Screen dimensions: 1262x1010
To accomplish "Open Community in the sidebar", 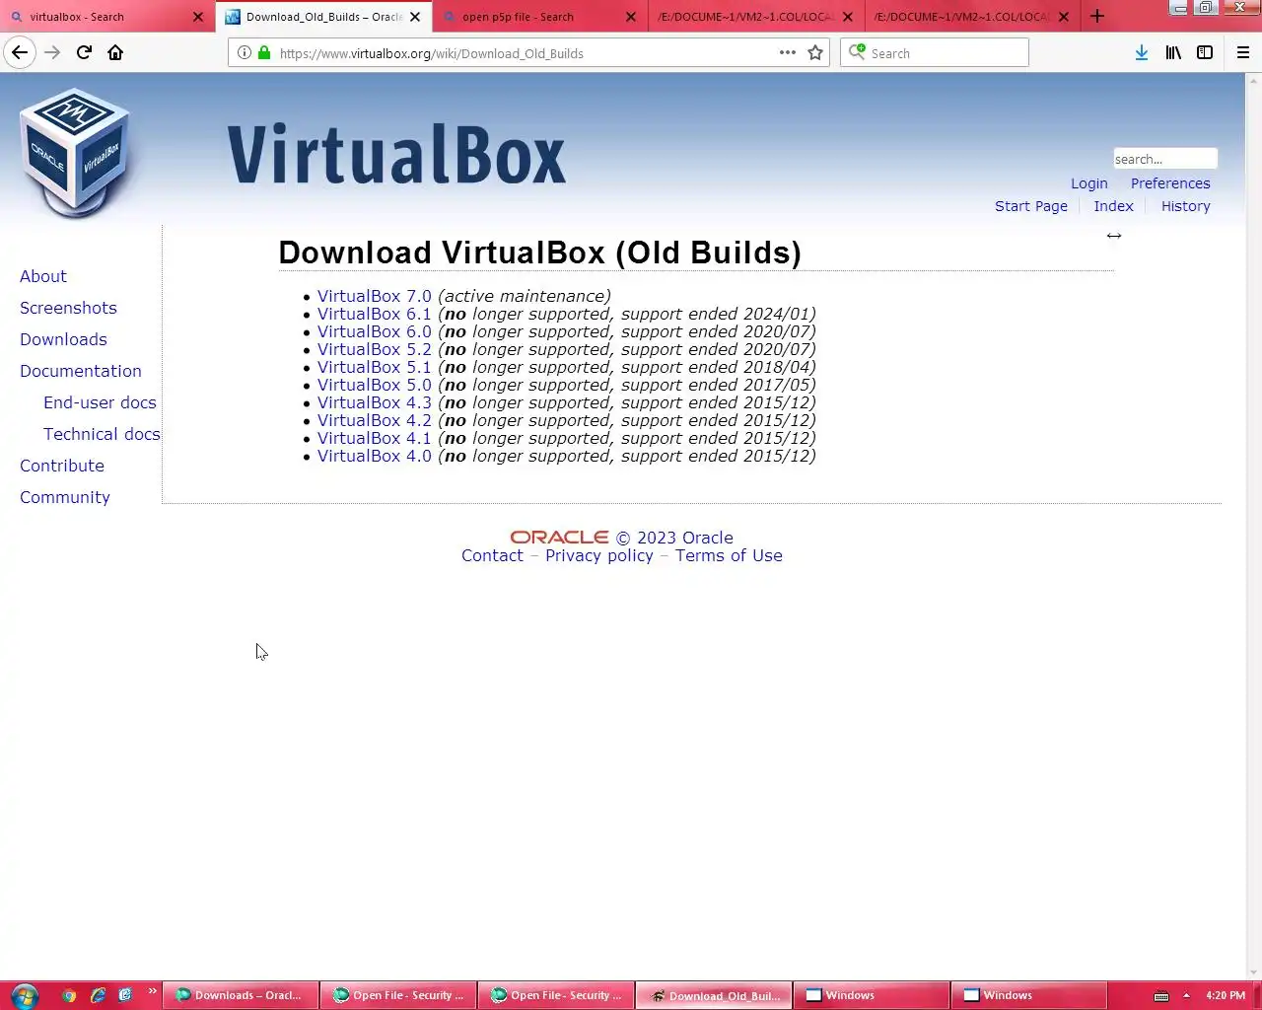I will tap(65, 497).
